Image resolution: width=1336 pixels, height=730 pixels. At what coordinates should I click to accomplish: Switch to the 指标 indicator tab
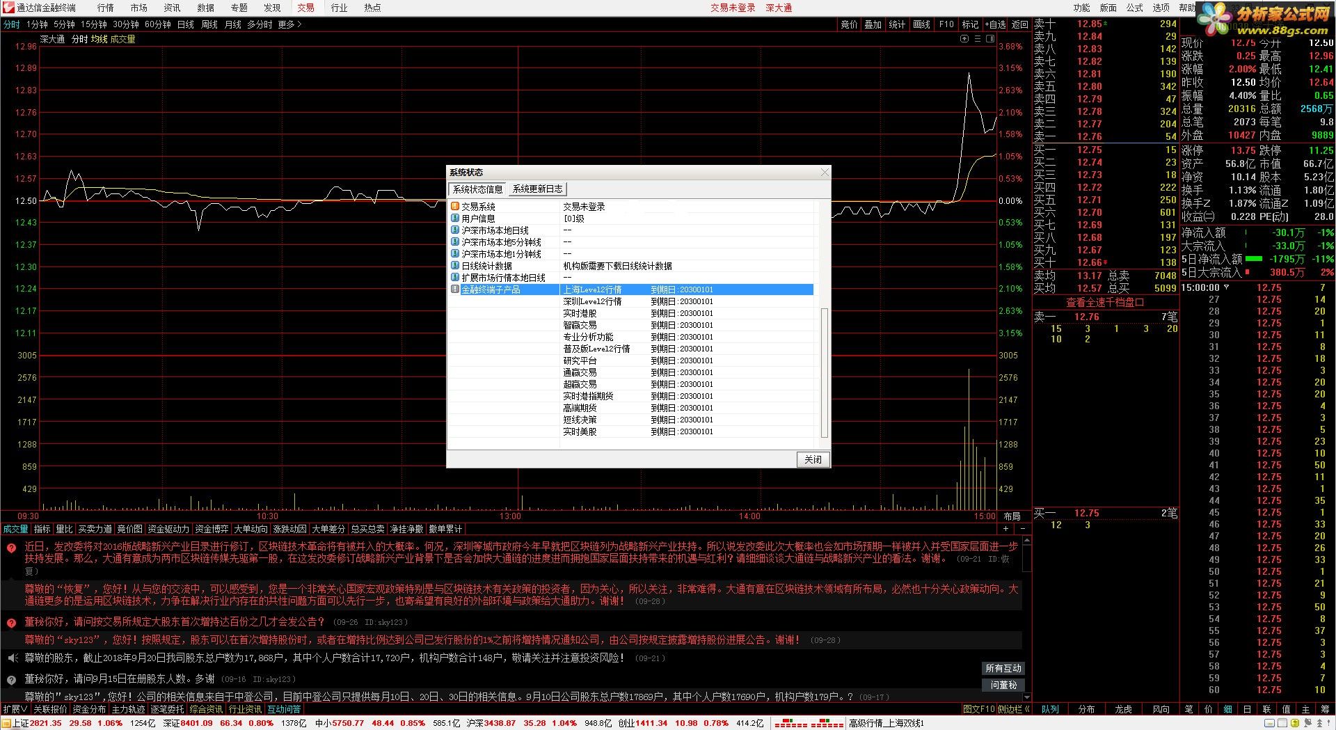point(42,530)
